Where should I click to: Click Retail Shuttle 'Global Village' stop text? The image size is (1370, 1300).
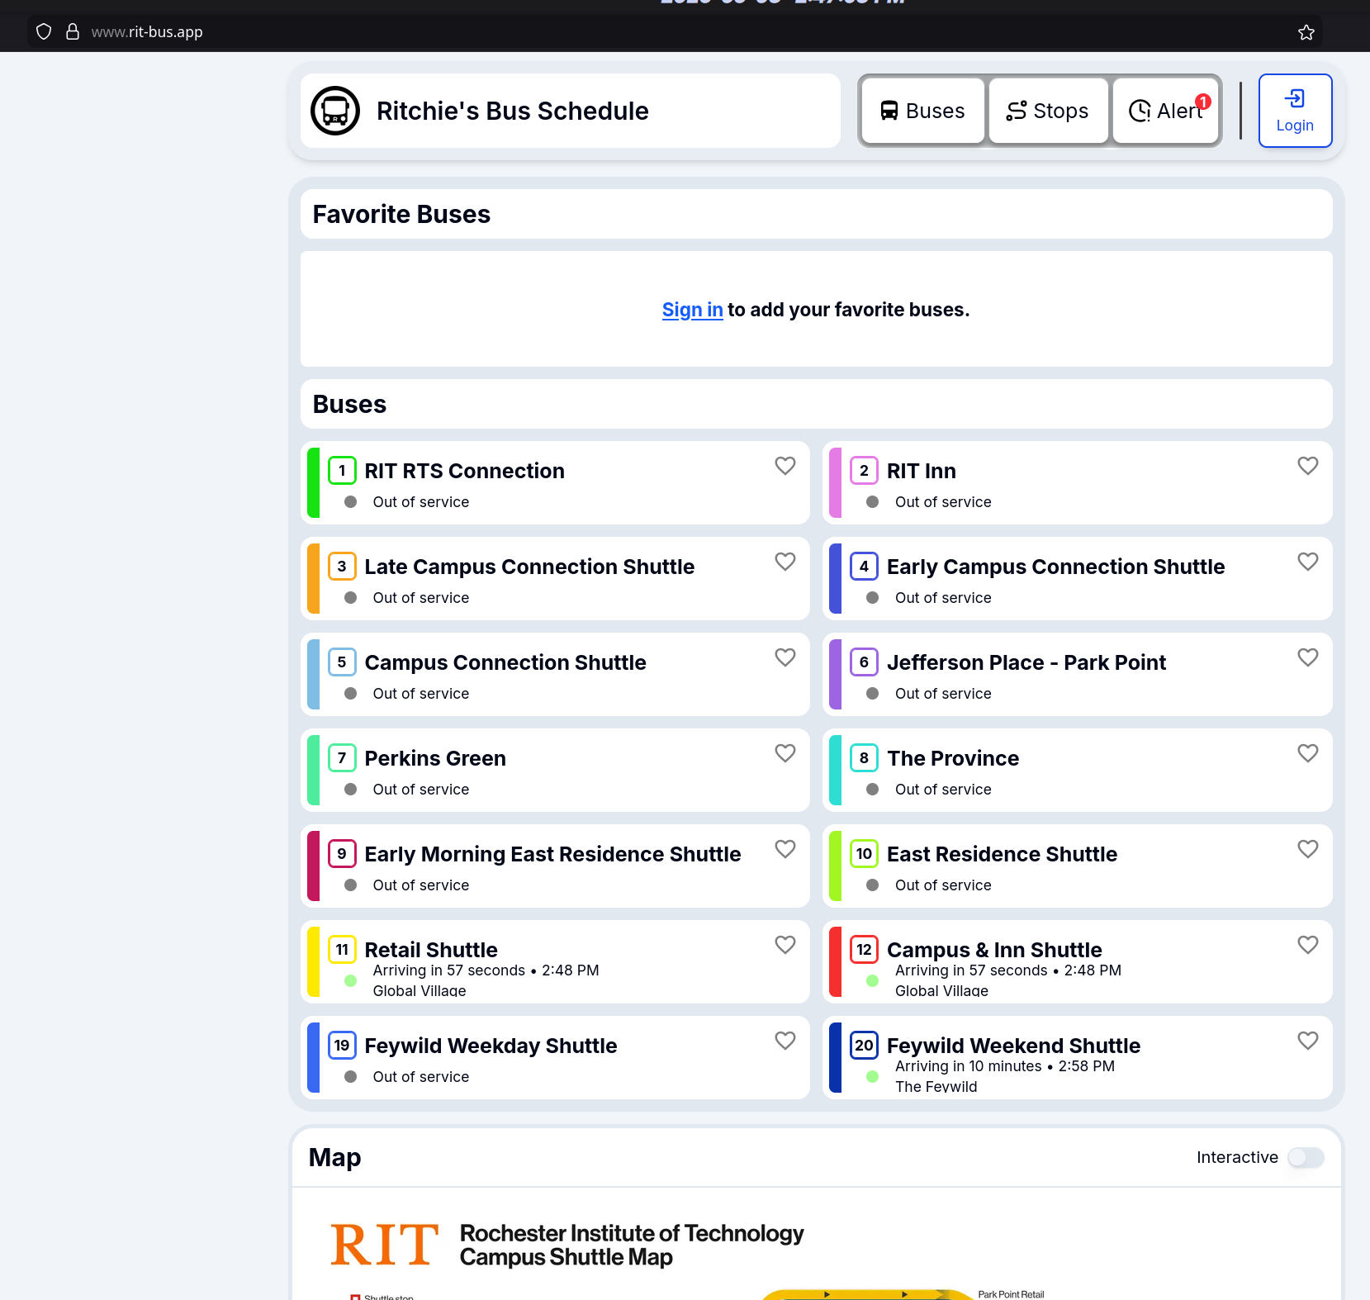[420, 990]
